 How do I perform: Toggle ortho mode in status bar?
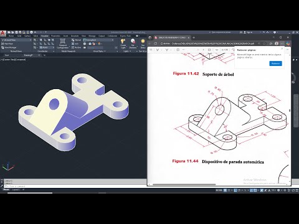pos(235,190)
